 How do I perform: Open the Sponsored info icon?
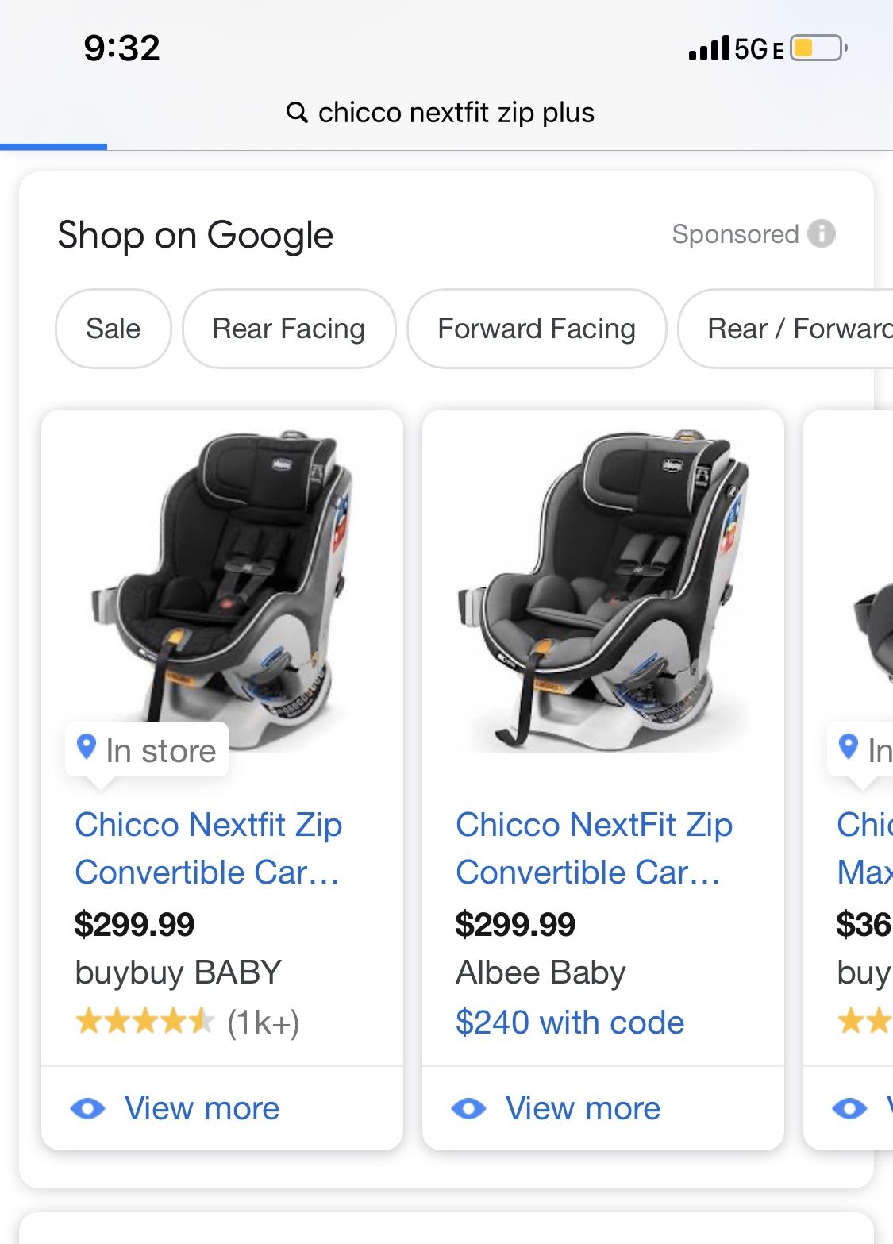click(x=822, y=234)
